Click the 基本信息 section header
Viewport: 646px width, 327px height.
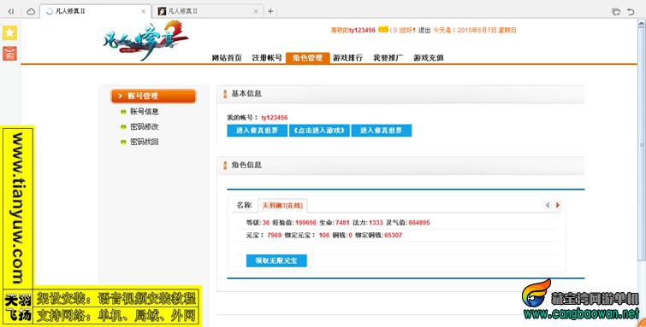point(400,94)
